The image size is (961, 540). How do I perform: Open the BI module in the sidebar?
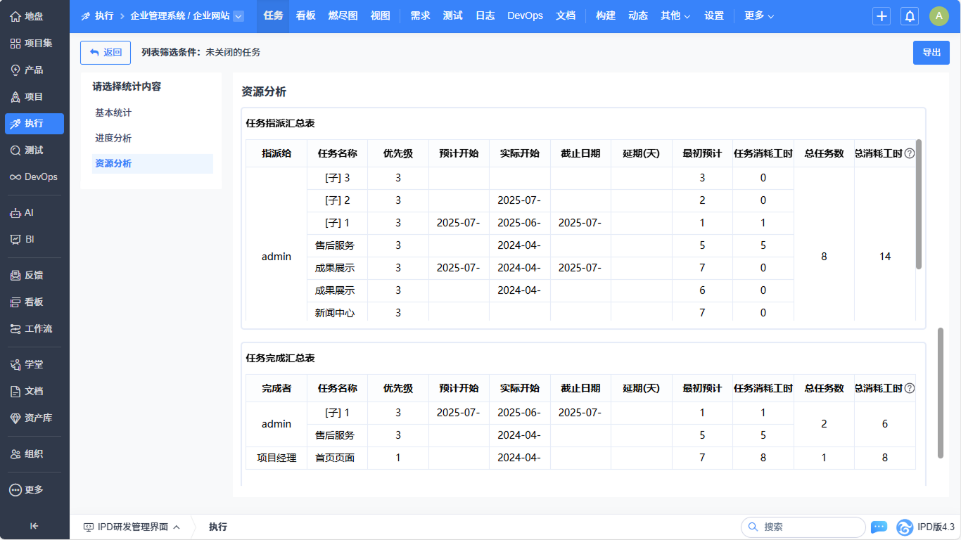click(x=34, y=239)
